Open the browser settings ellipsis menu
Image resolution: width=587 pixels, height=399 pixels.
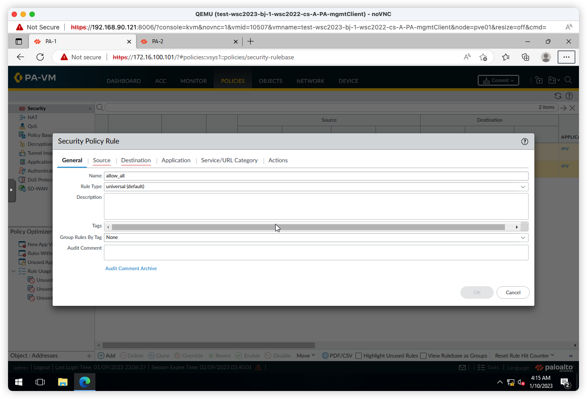tap(566, 57)
